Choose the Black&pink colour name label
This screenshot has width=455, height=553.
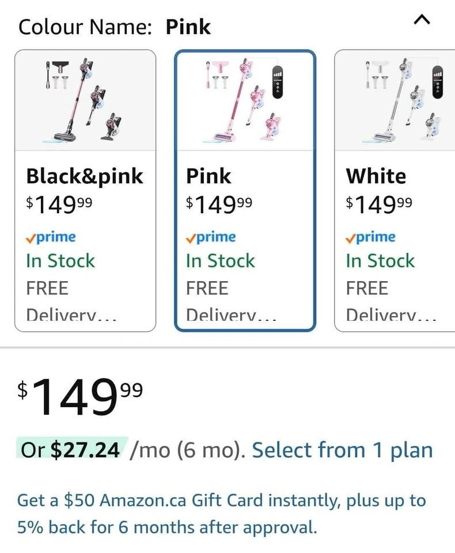tap(85, 176)
